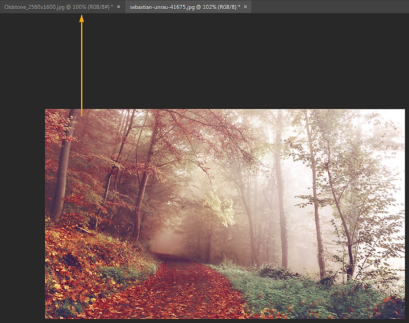Close the Oldstone_2560x1600.jpg tab

click(118, 7)
